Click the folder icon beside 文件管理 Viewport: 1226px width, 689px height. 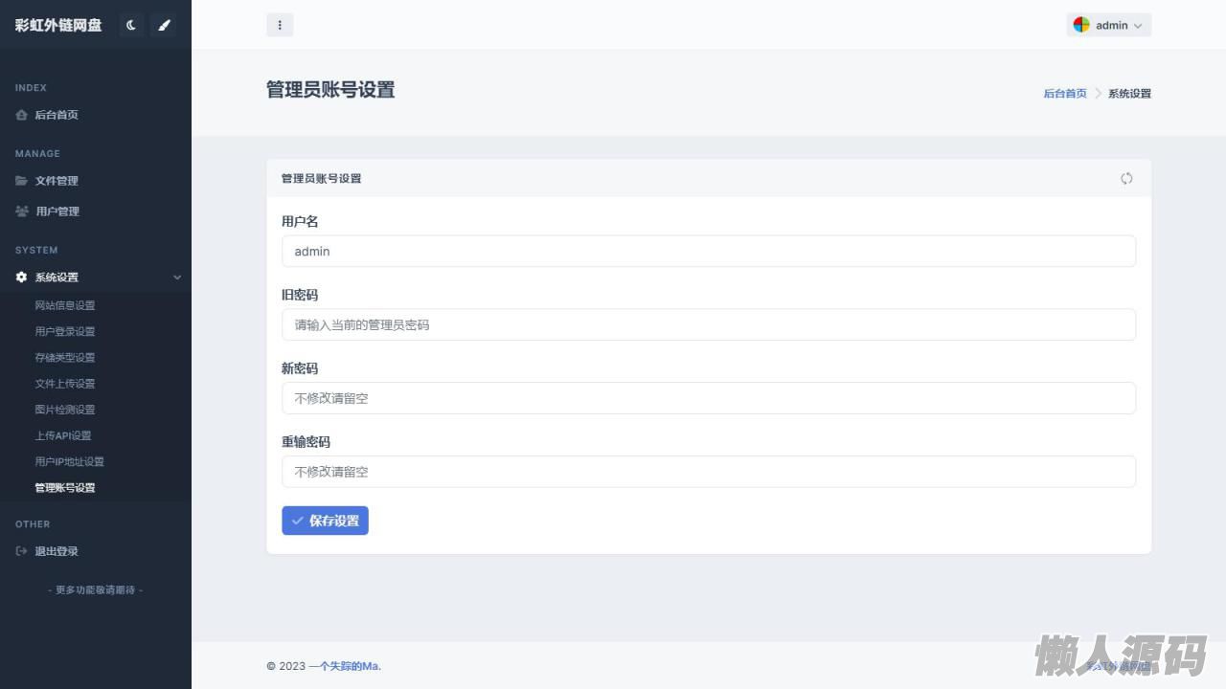(22, 181)
